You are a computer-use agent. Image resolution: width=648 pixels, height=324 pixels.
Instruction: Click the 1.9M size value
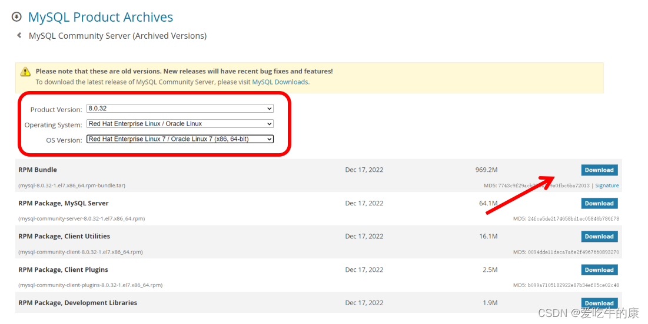490,302
